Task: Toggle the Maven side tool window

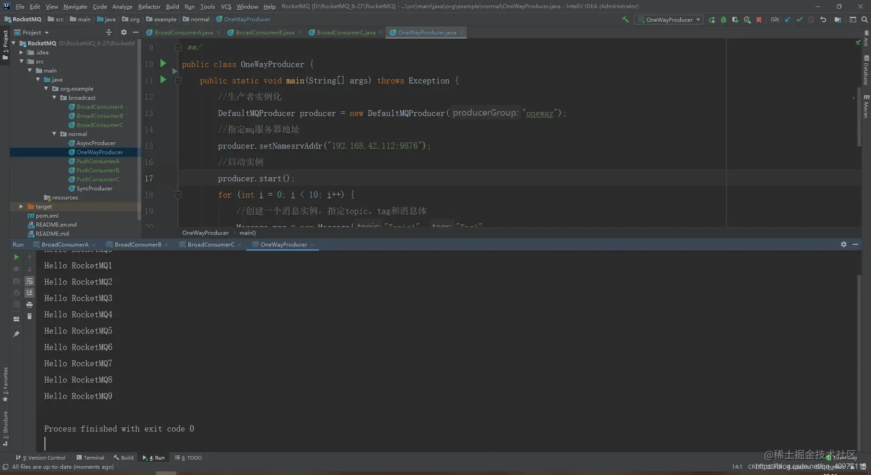Action: [x=866, y=107]
